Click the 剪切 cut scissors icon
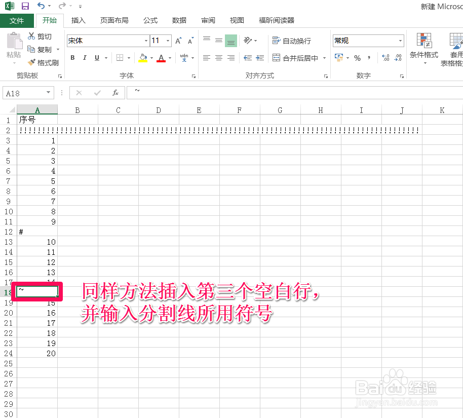Image resolution: width=463 pixels, height=418 pixels. (30, 36)
